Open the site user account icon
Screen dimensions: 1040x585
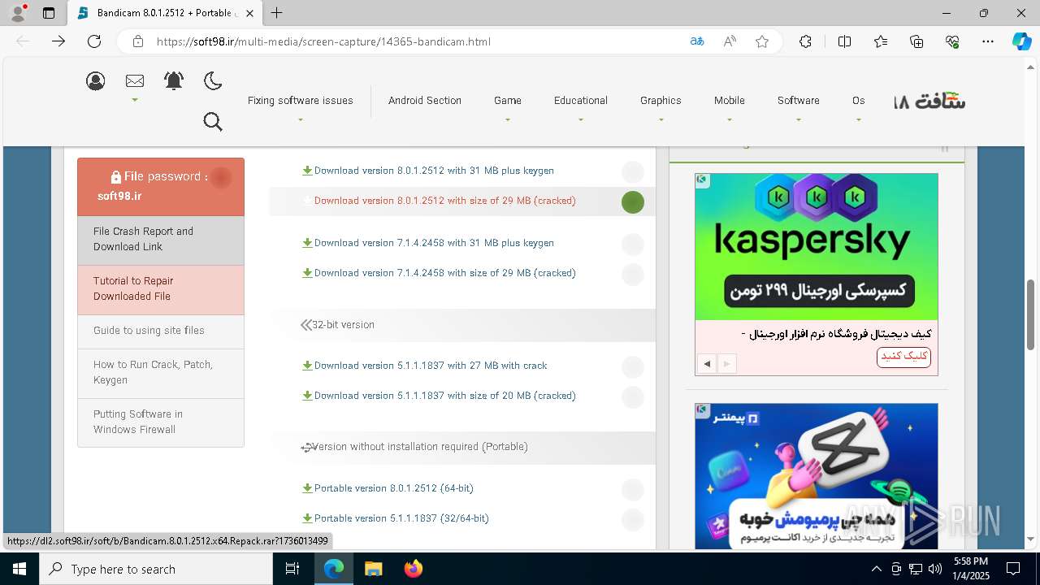coord(96,81)
